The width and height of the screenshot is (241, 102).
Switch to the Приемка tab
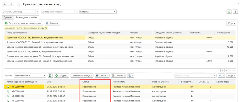pos(8,18)
